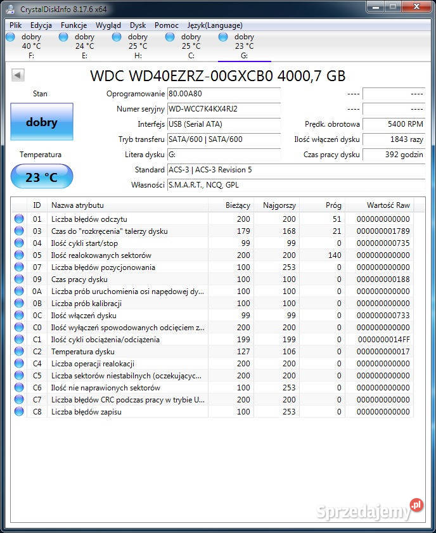
Task: Click power on hours 392 godzin
Action: click(394, 155)
